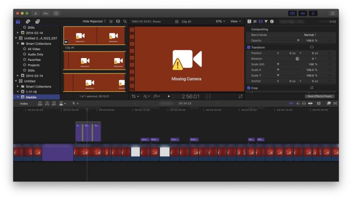Show the Libraries sidebar

click(x=18, y=22)
